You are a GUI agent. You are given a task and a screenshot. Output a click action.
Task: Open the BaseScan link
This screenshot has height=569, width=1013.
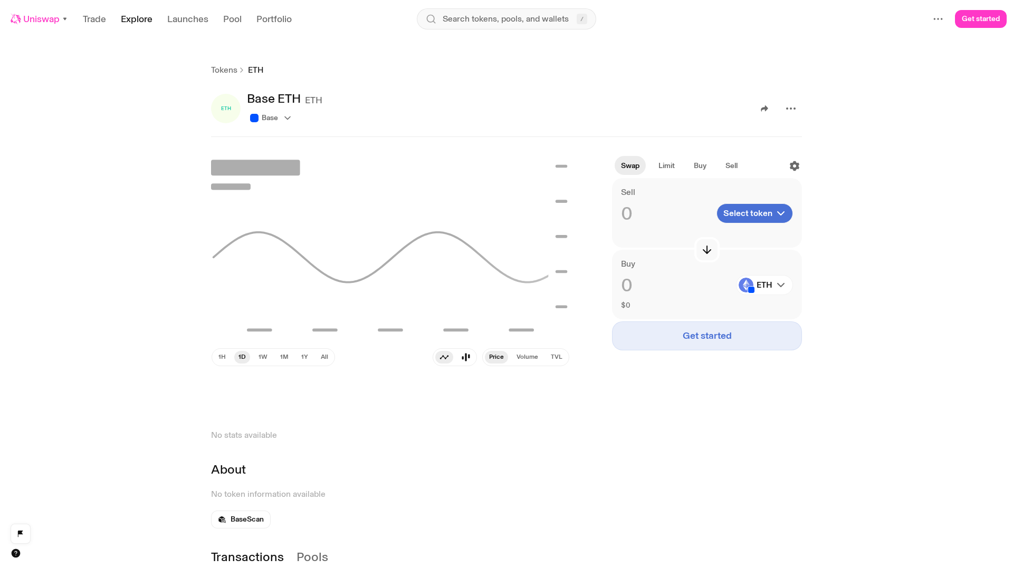point(241,519)
